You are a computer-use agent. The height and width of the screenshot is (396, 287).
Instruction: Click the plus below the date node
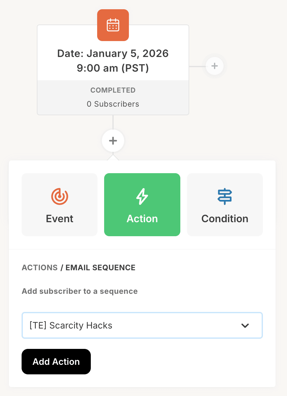click(x=113, y=141)
